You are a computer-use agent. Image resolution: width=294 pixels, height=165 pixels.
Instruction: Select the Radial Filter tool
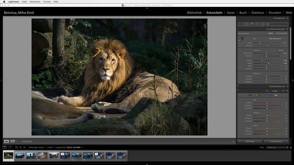click(x=263, y=24)
